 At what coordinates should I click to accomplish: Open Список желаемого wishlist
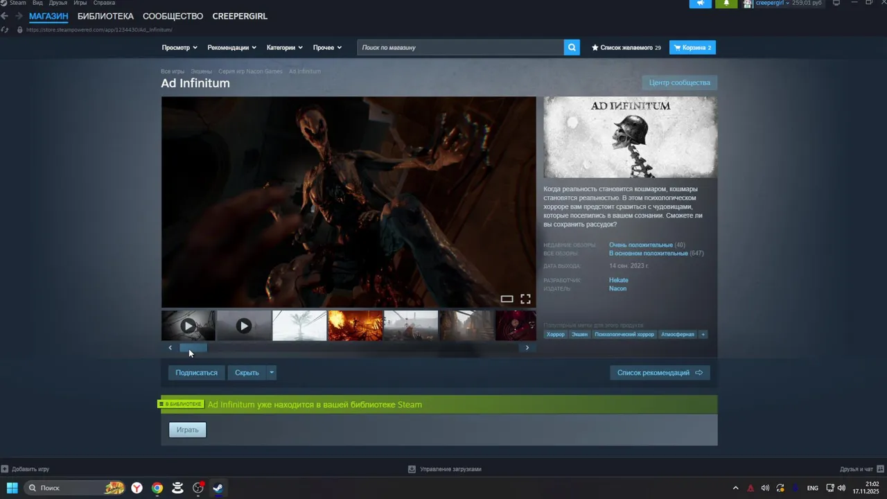pyautogui.click(x=626, y=48)
